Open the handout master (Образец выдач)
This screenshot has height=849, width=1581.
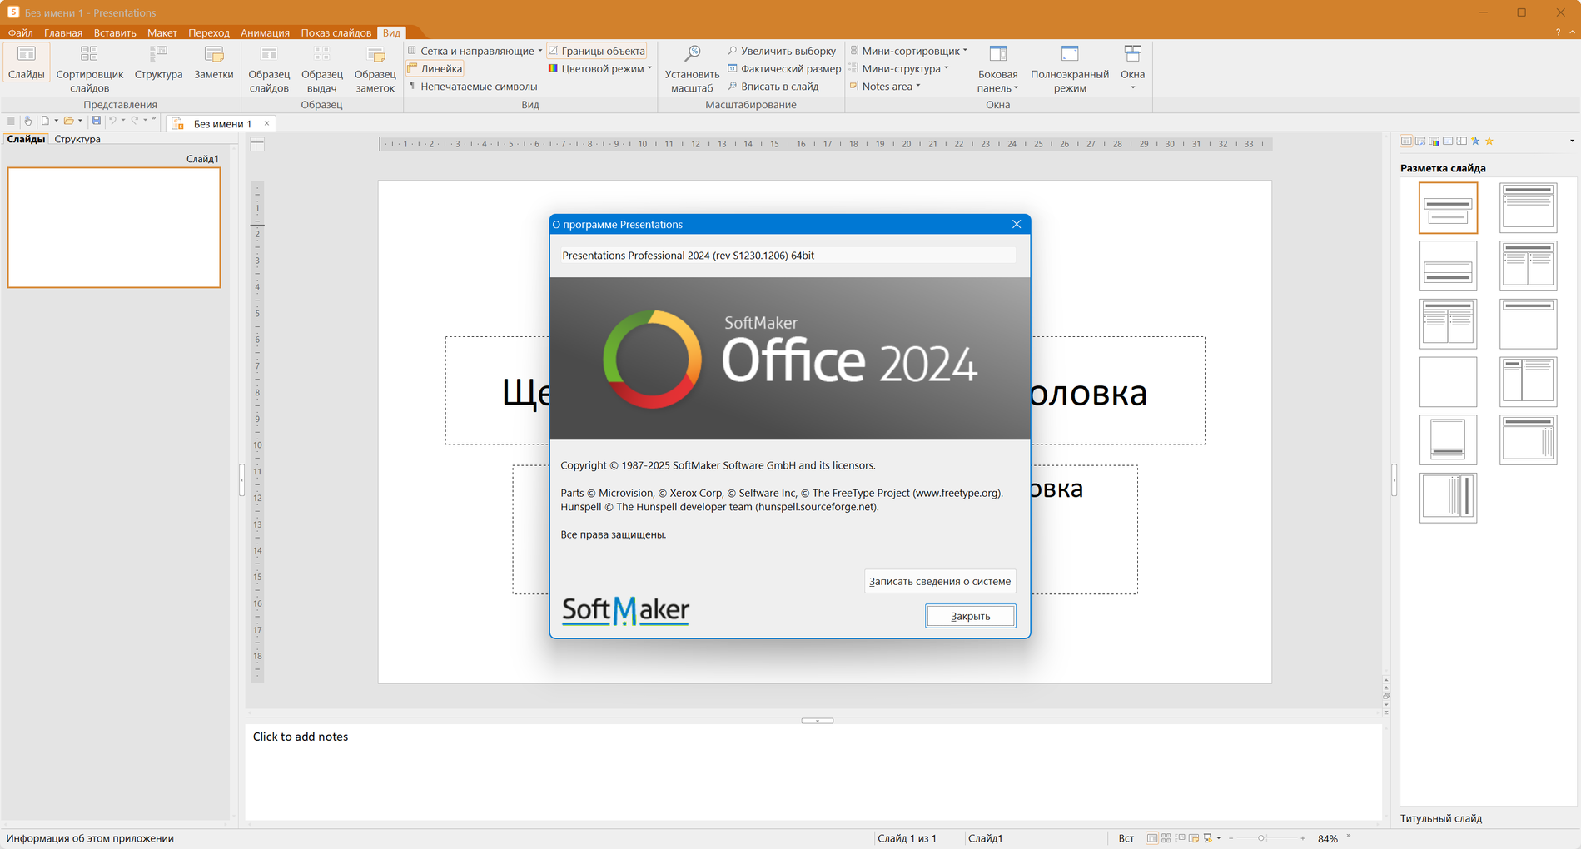pyautogui.click(x=322, y=69)
